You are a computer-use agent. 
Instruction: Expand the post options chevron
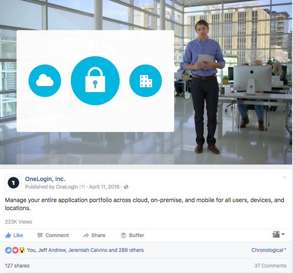click(285, 177)
